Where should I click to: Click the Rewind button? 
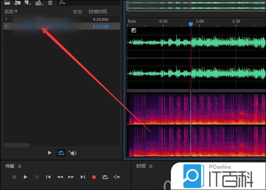click(60, 177)
